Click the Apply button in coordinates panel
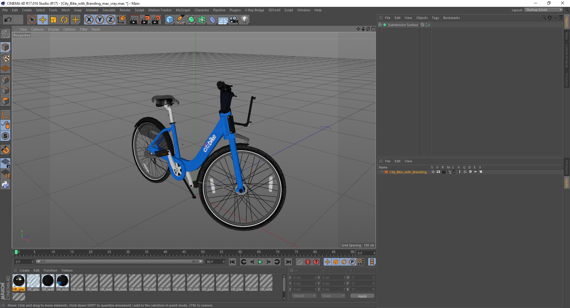 click(362, 296)
